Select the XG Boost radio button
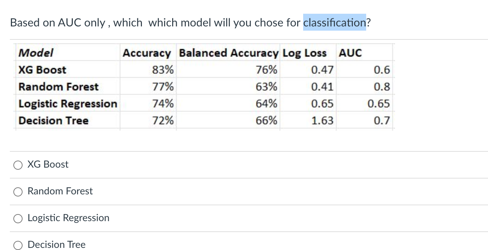 pyautogui.click(x=18, y=165)
